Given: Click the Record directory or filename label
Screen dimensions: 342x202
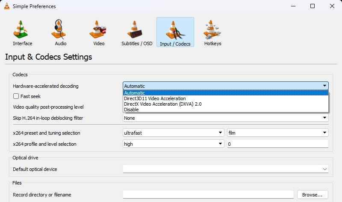Looking at the screenshot, I should (42, 195).
